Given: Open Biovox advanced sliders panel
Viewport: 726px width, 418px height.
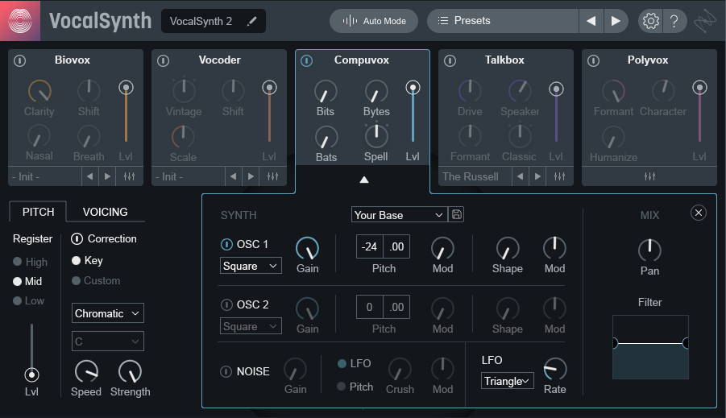Looking at the screenshot, I should [129, 176].
